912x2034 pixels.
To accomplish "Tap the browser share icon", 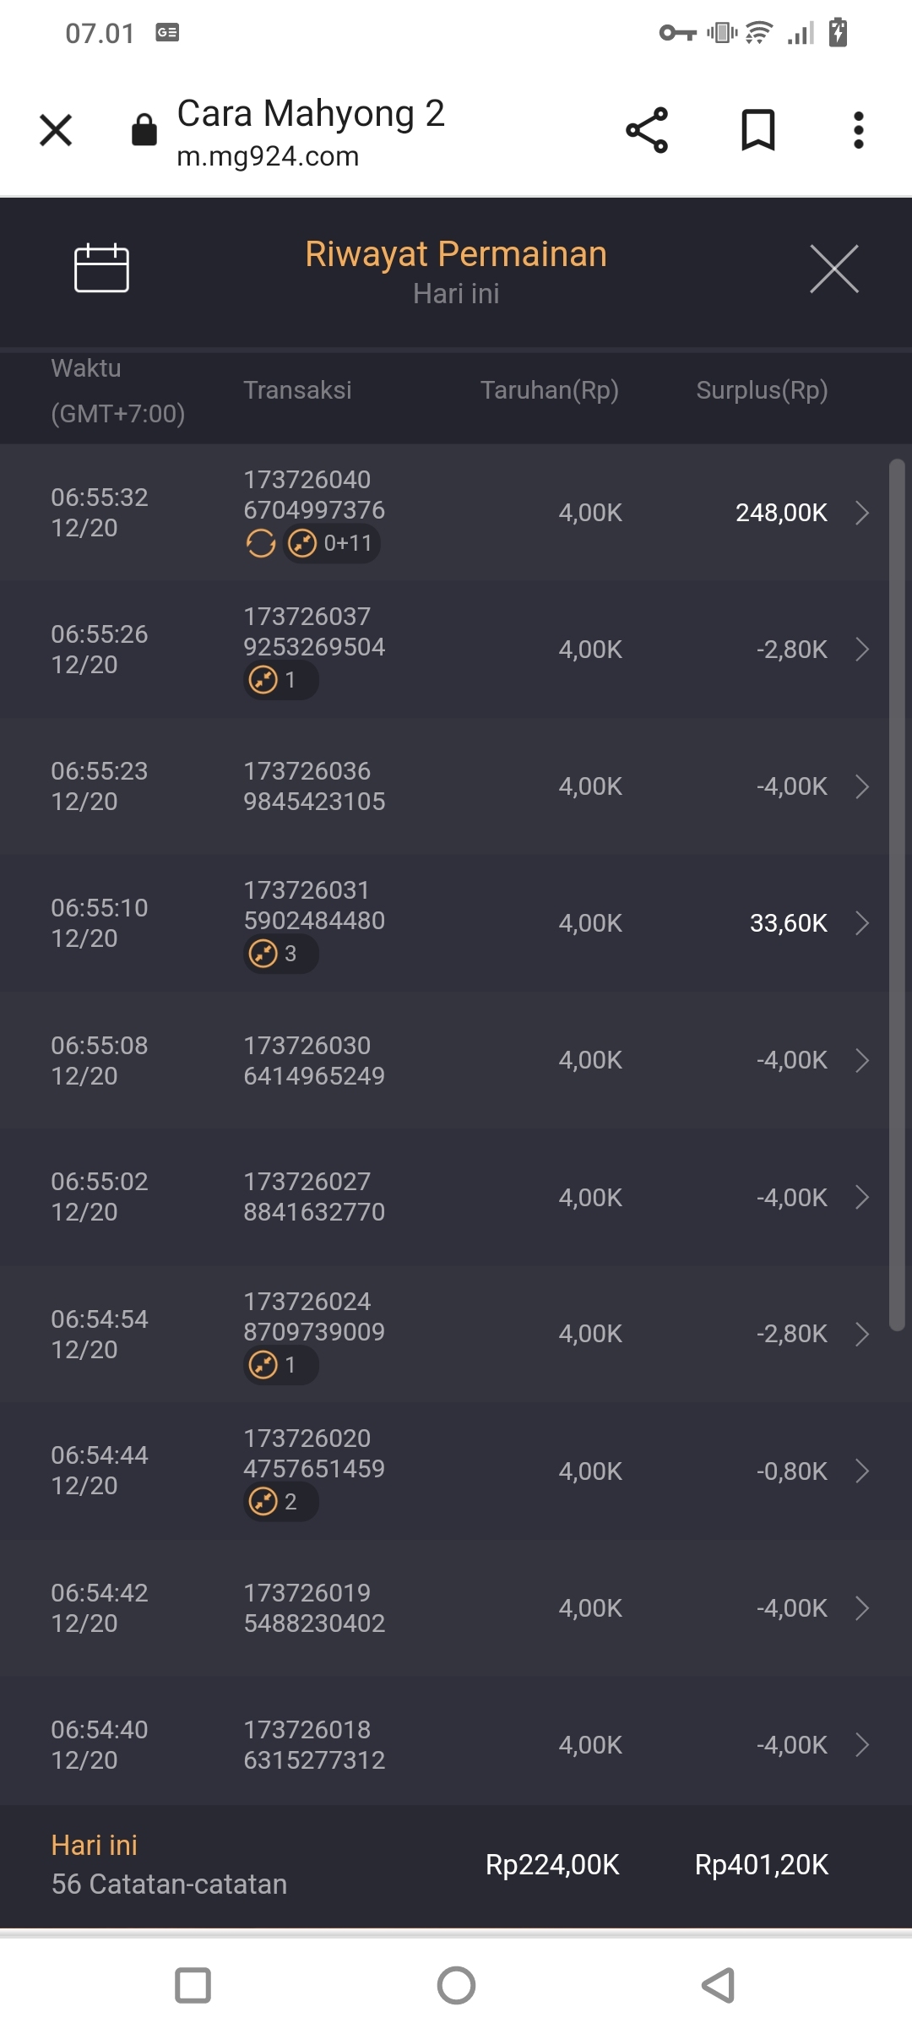I will pyautogui.click(x=647, y=131).
